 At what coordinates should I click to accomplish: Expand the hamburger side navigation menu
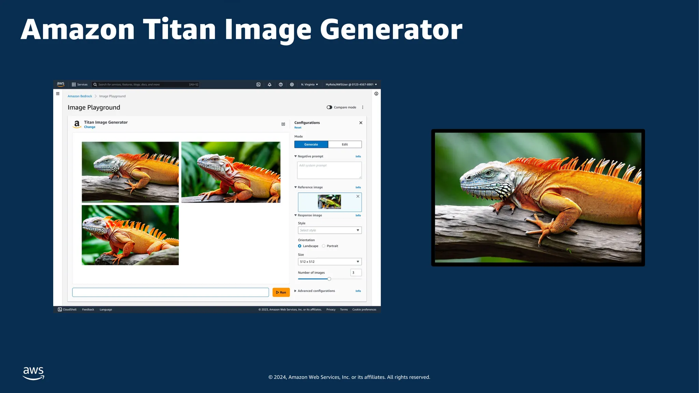58,94
